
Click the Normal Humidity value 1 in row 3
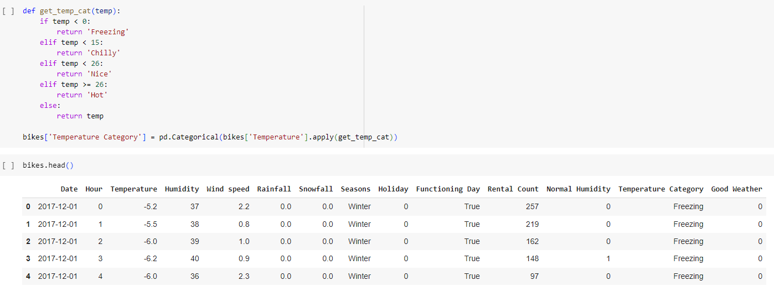coord(608,259)
